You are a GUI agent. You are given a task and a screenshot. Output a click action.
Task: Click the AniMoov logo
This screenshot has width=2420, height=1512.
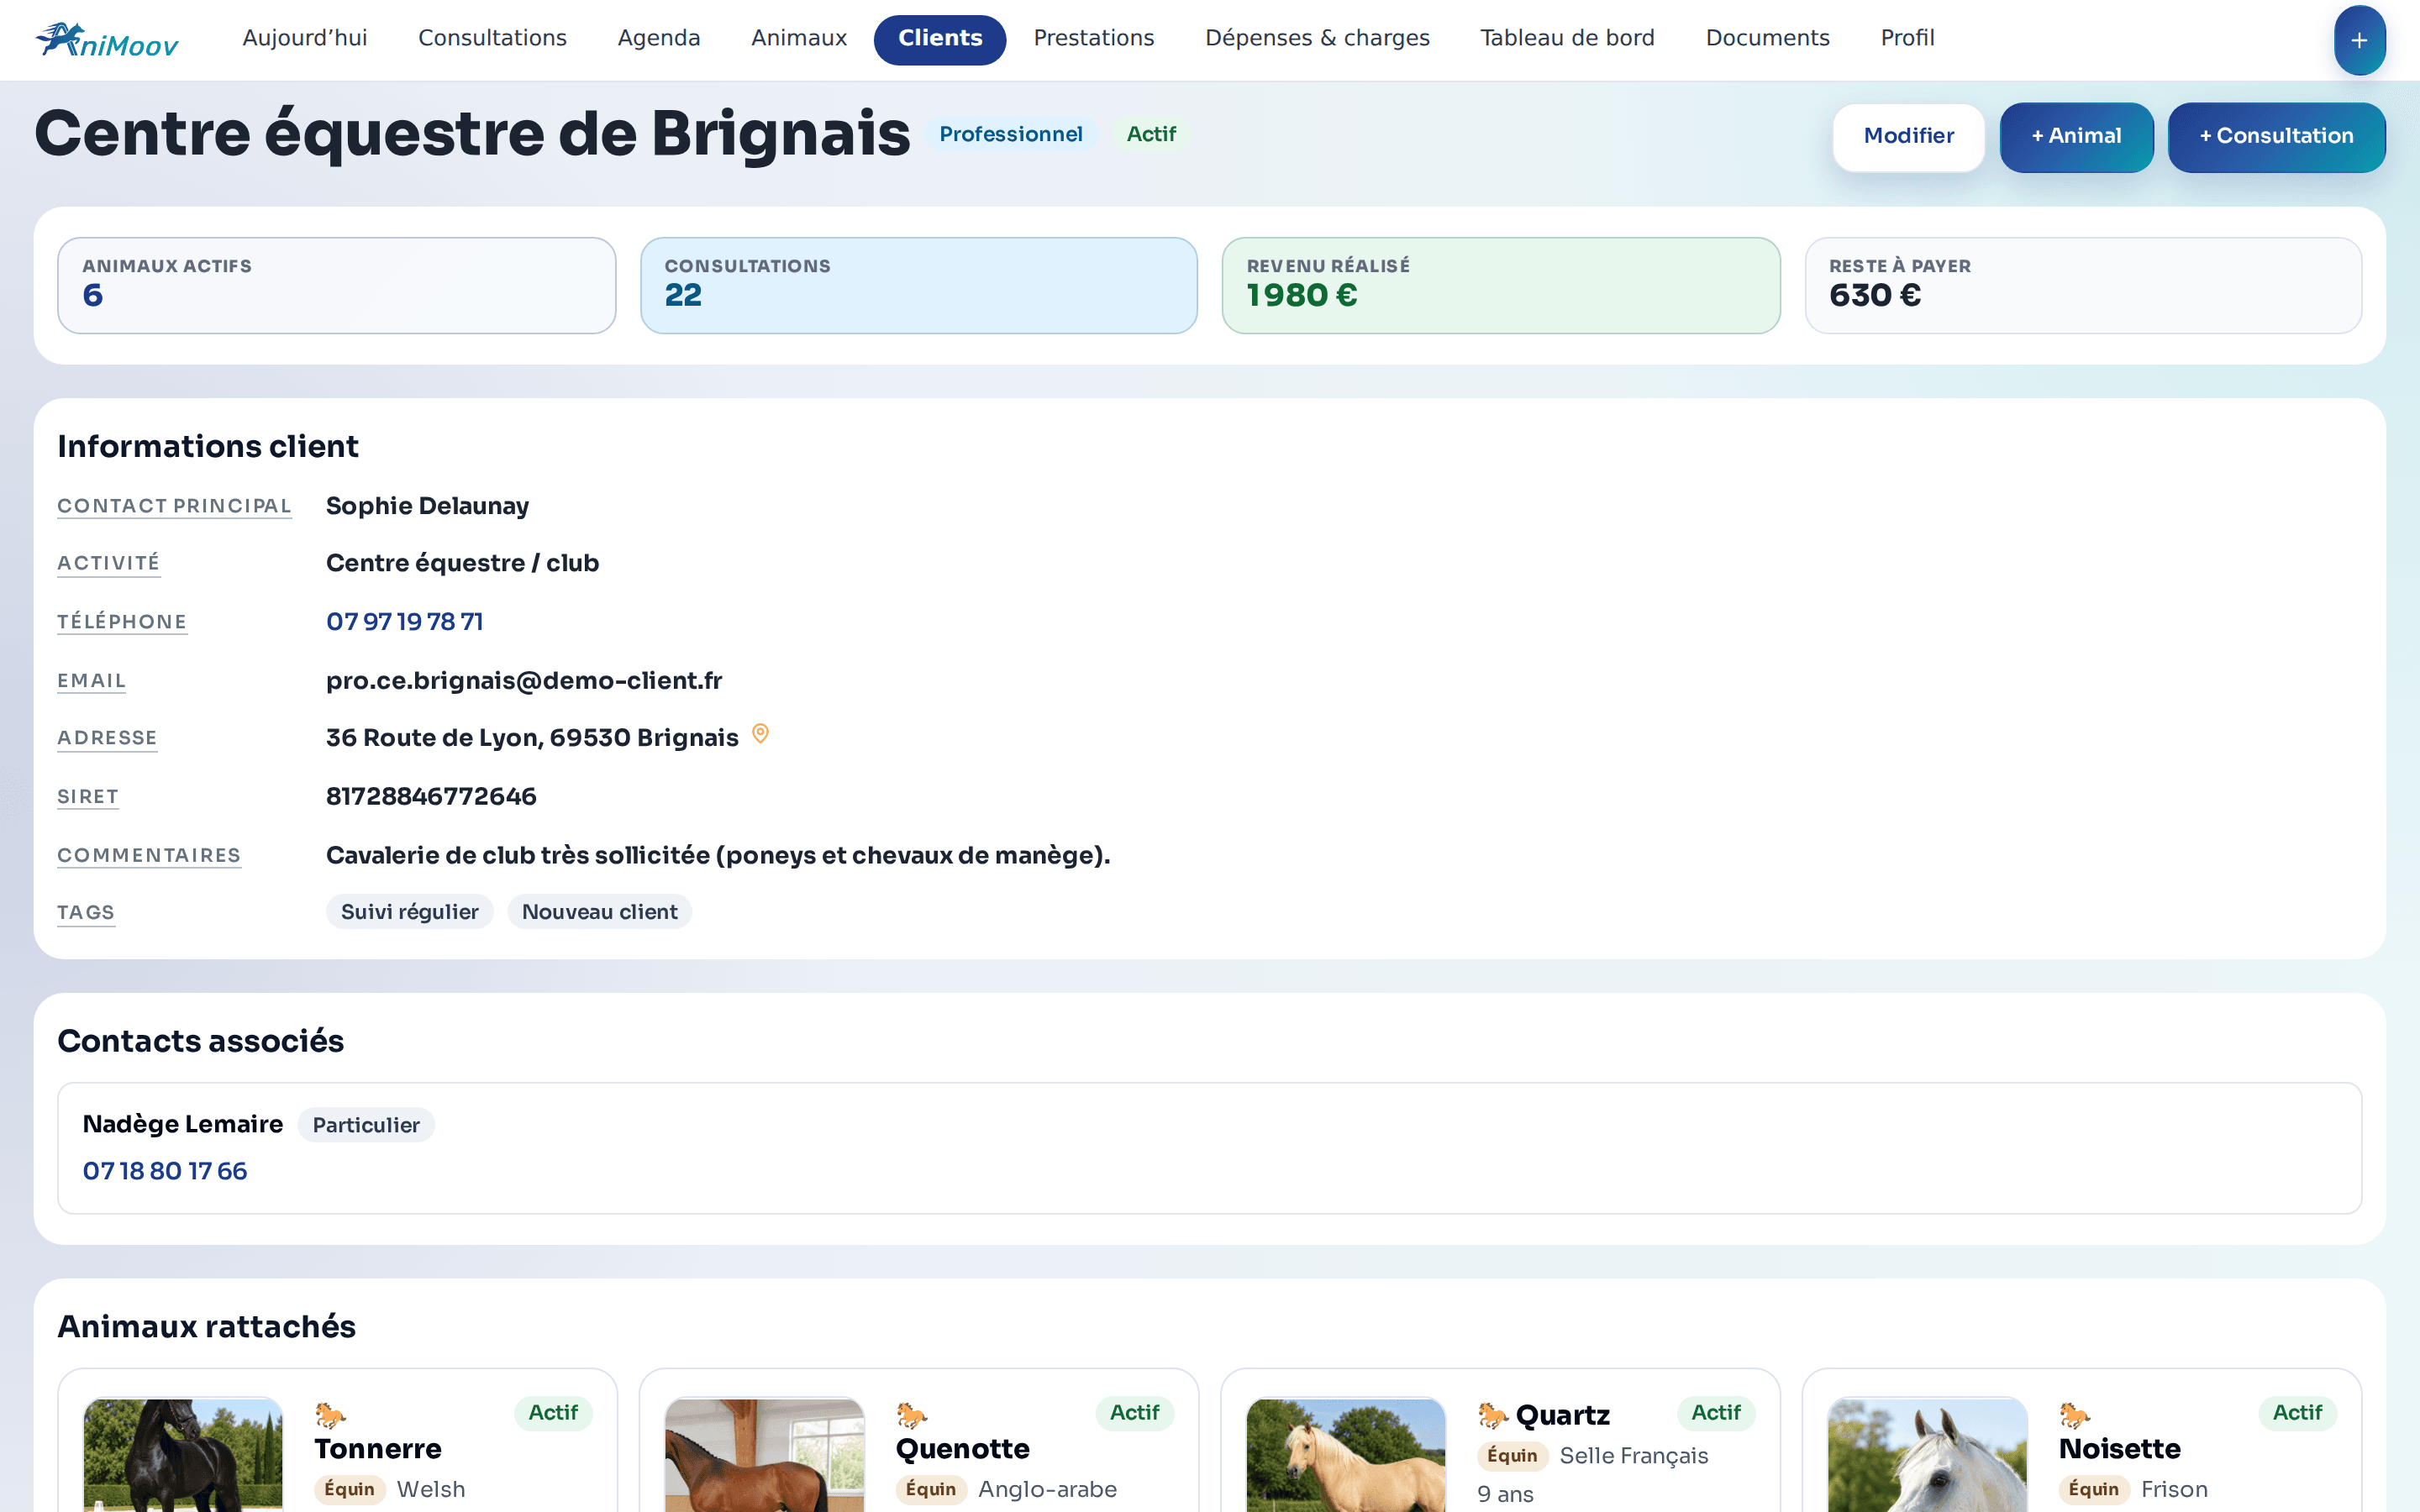(x=107, y=39)
